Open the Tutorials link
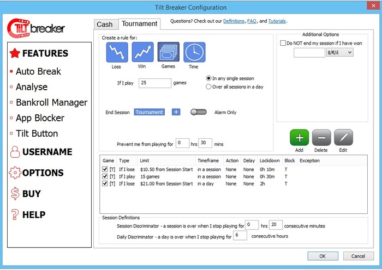 point(277,21)
